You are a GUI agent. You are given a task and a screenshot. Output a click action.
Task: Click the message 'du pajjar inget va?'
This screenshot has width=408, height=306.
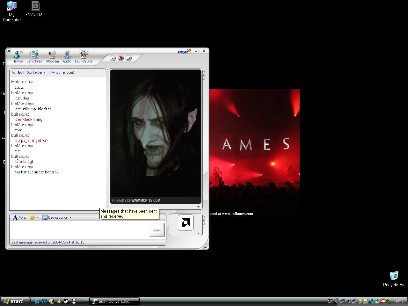click(32, 141)
